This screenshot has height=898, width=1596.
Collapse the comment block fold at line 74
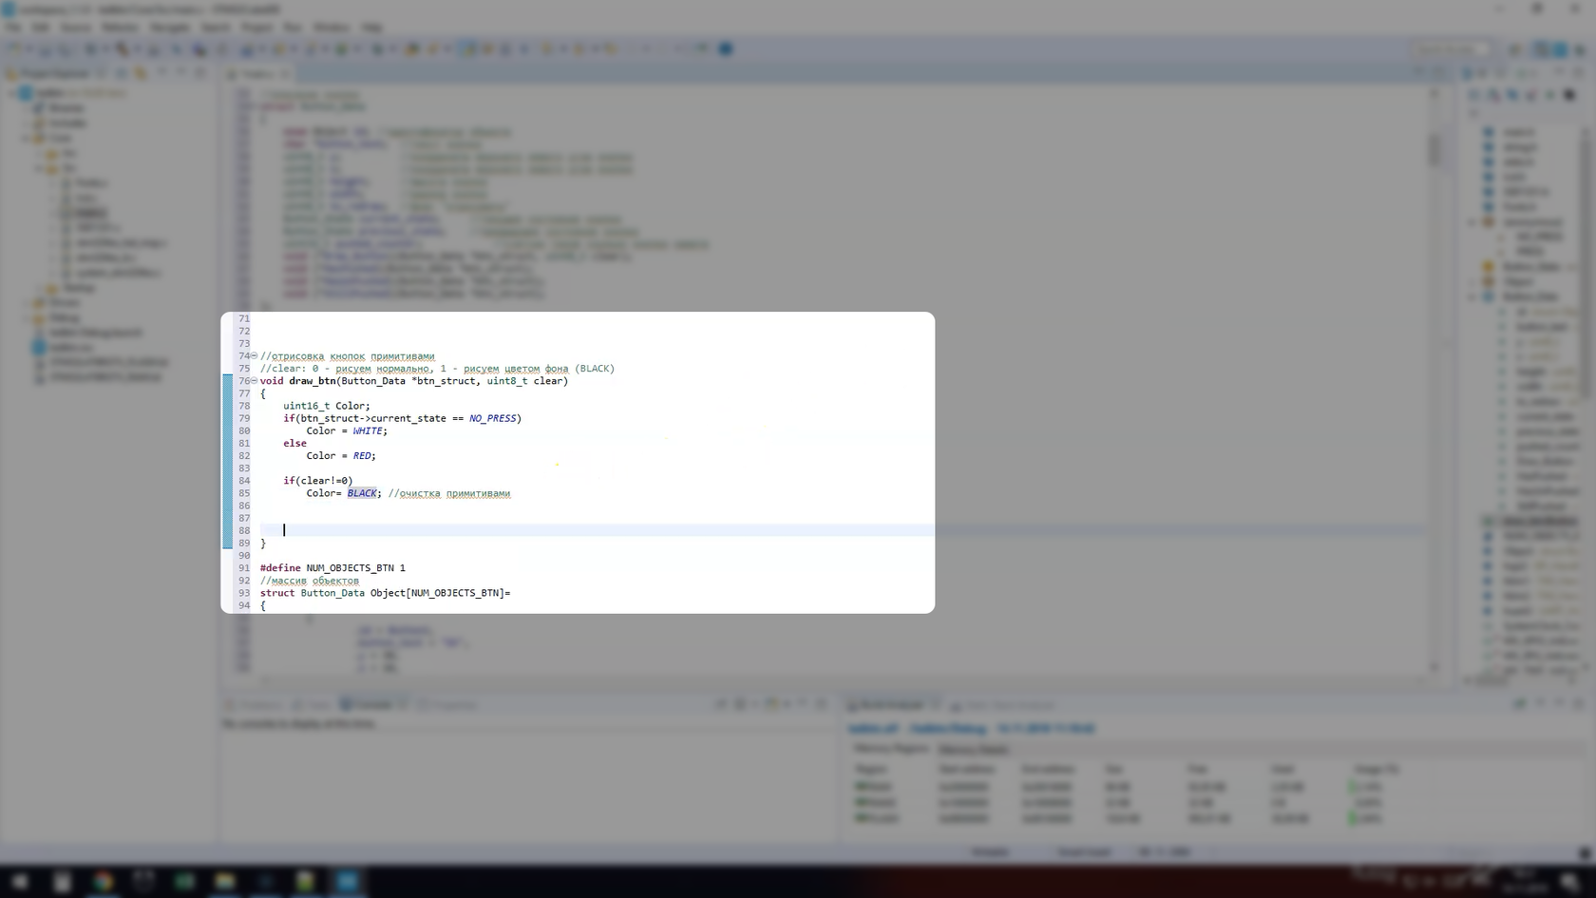click(x=254, y=356)
